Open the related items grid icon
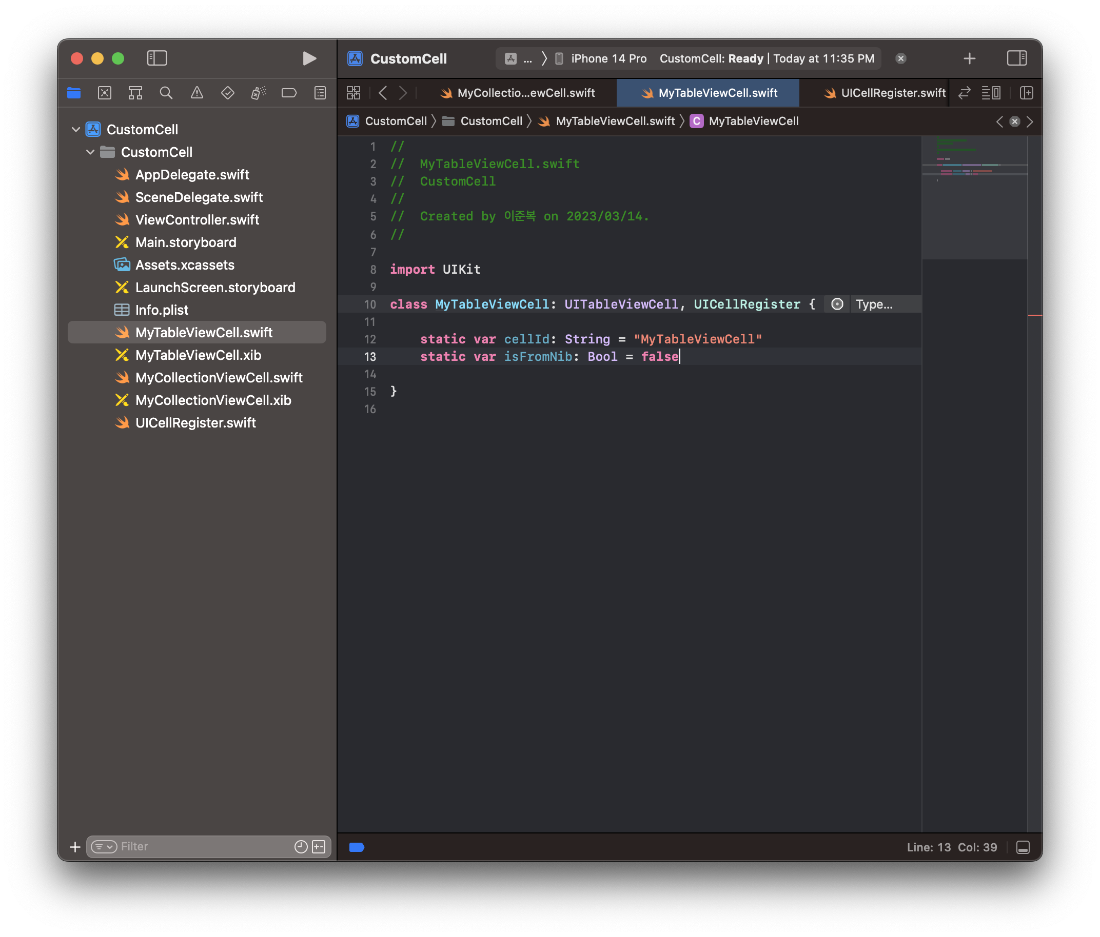This screenshot has height=937, width=1100. (x=353, y=93)
